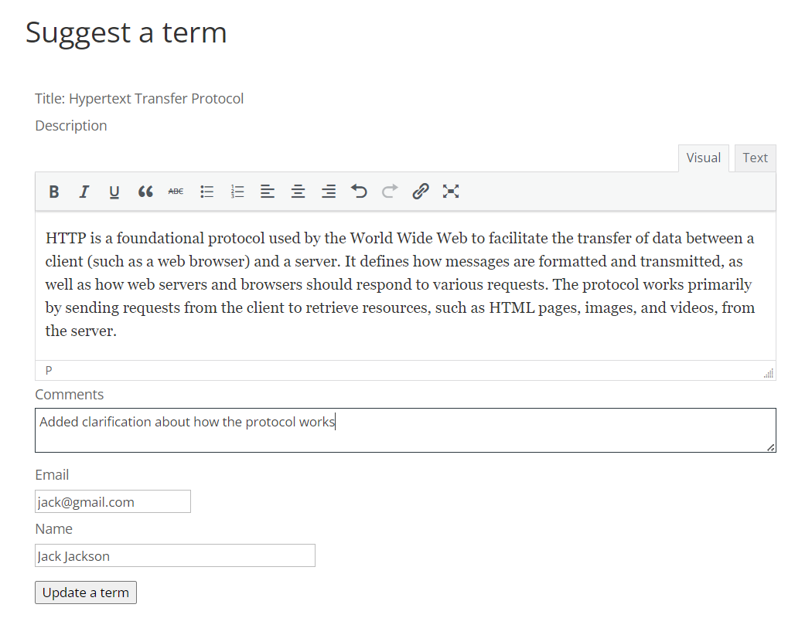Click the P element path indicator
The width and height of the screenshot is (812, 618).
[49, 370]
